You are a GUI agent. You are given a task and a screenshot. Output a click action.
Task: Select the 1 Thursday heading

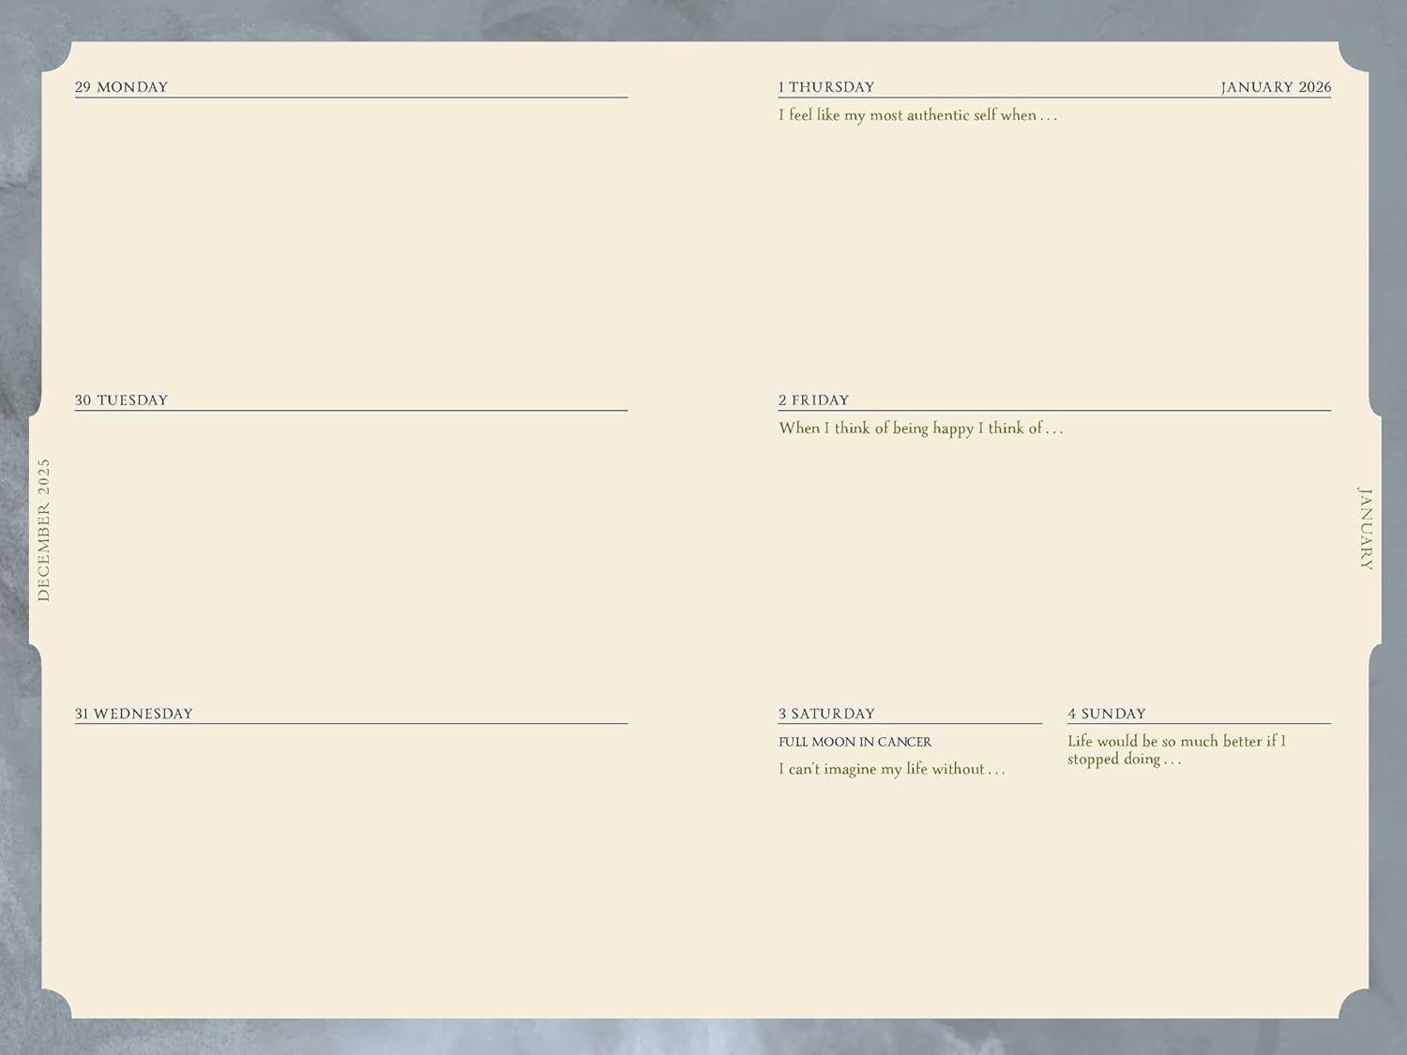(825, 87)
